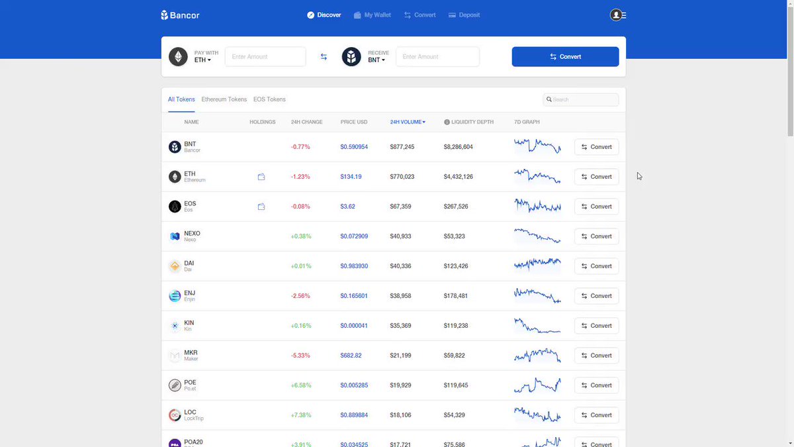Click DAI price $0.983930

[x=354, y=266]
